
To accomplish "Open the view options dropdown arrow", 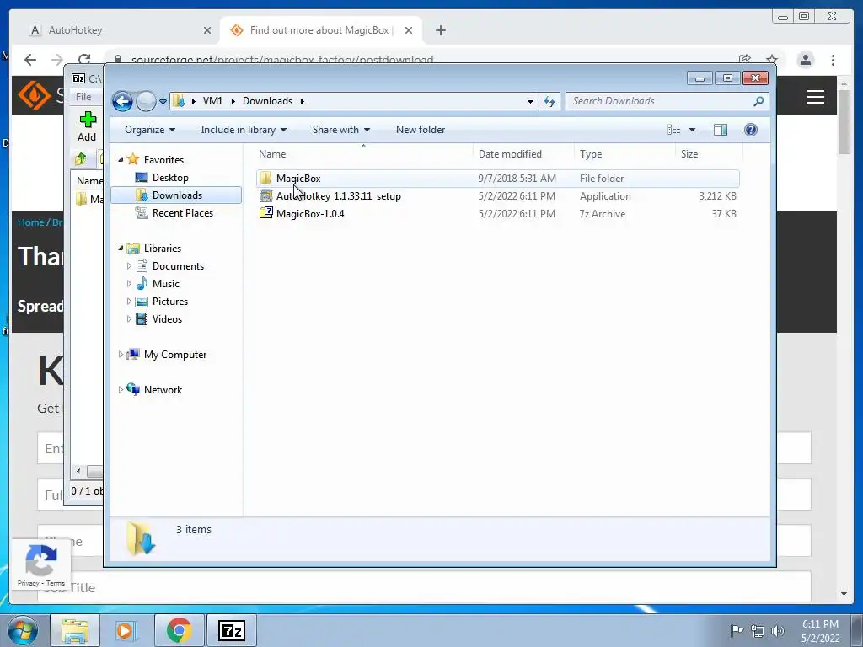I will coord(693,130).
